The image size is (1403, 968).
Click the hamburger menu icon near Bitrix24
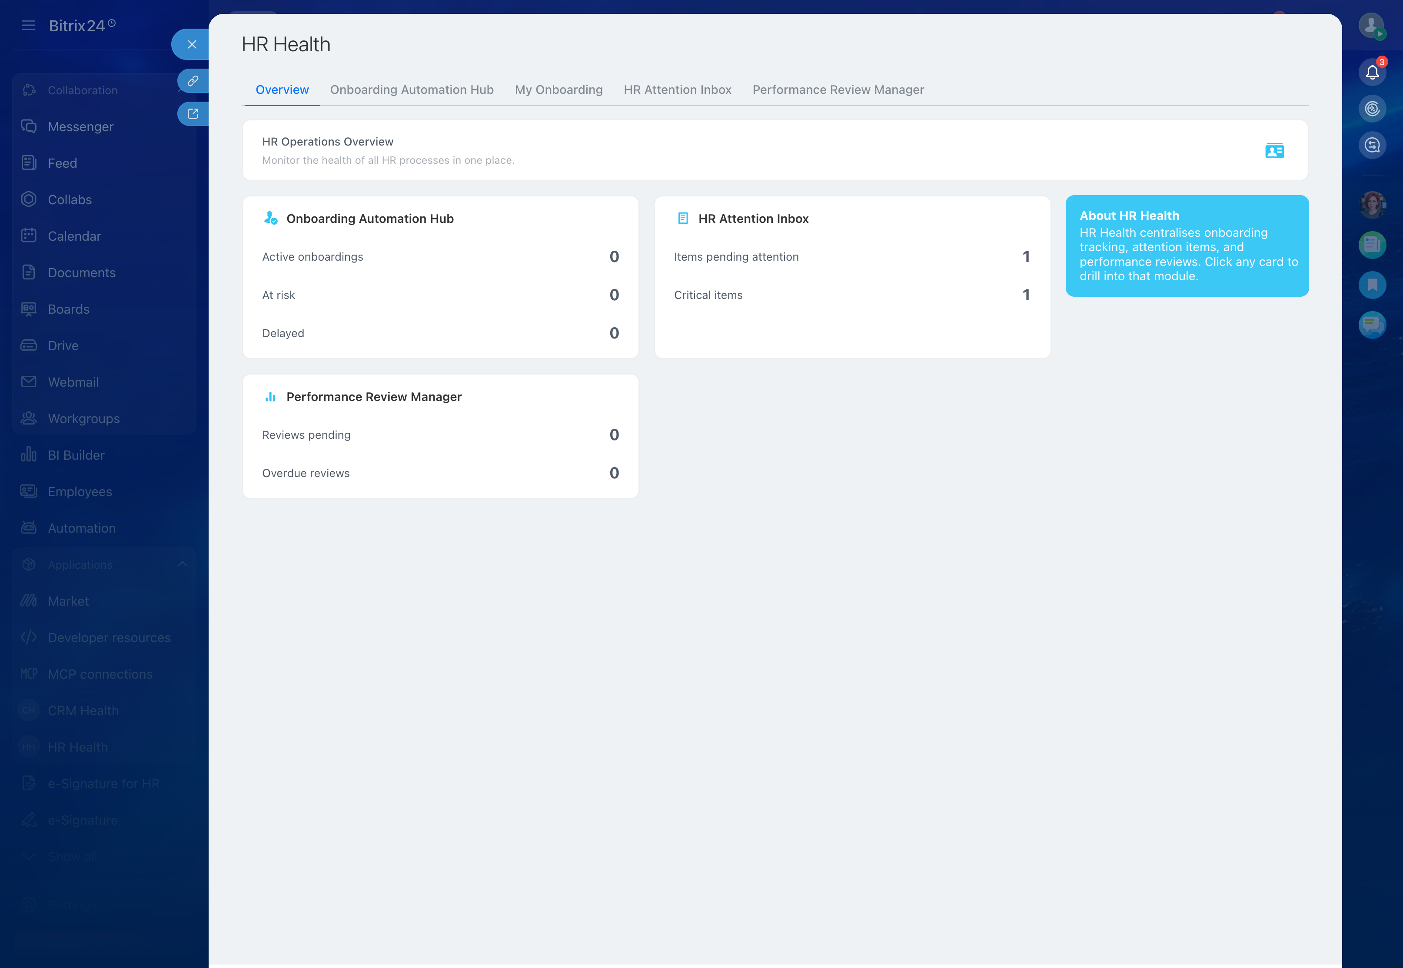(x=29, y=26)
